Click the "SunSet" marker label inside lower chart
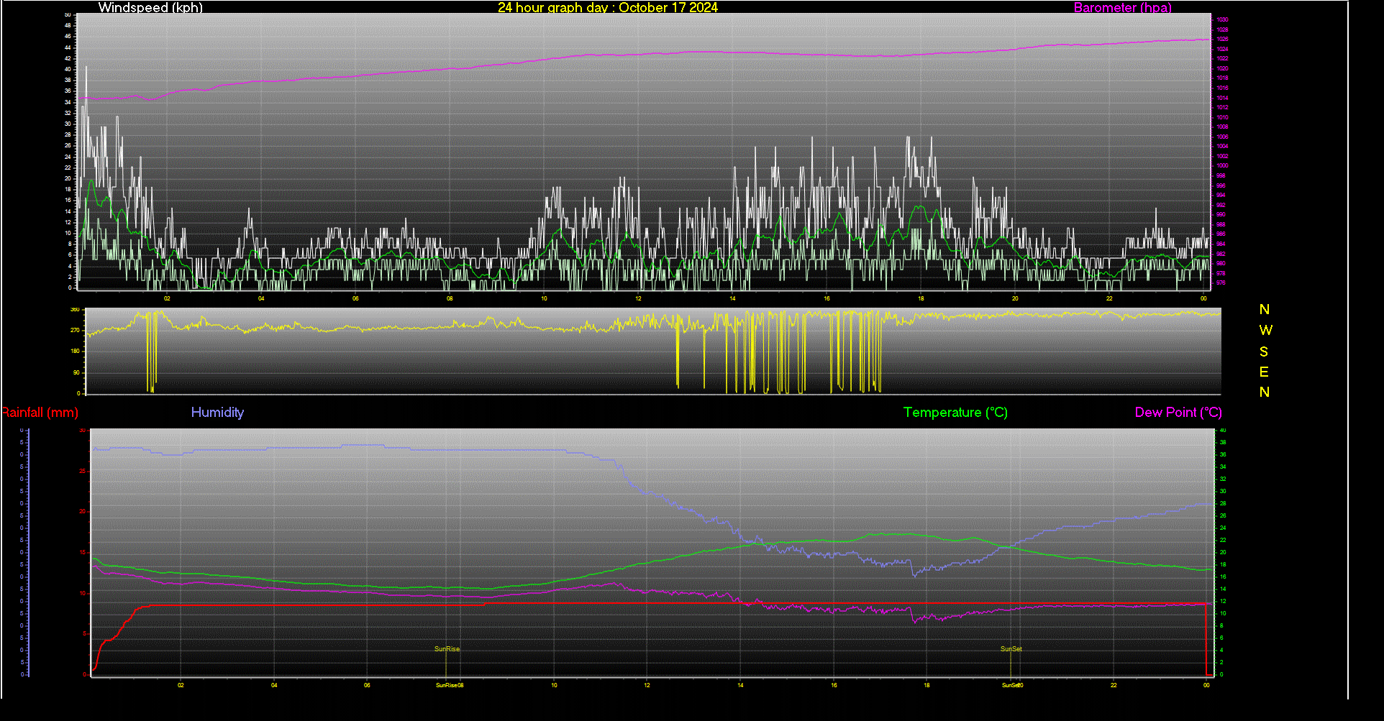 point(1011,649)
